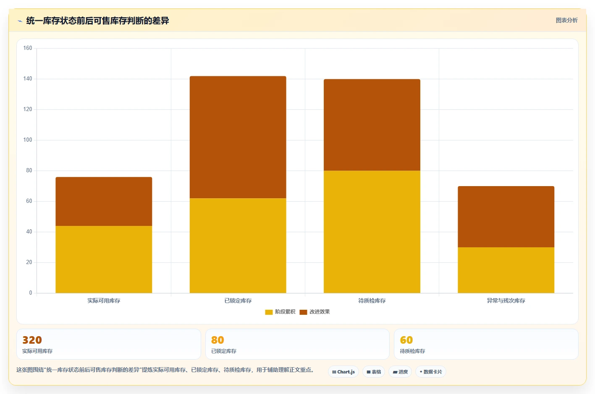Click the description text starting 这张图围绕
595x394 pixels.
tap(166, 370)
